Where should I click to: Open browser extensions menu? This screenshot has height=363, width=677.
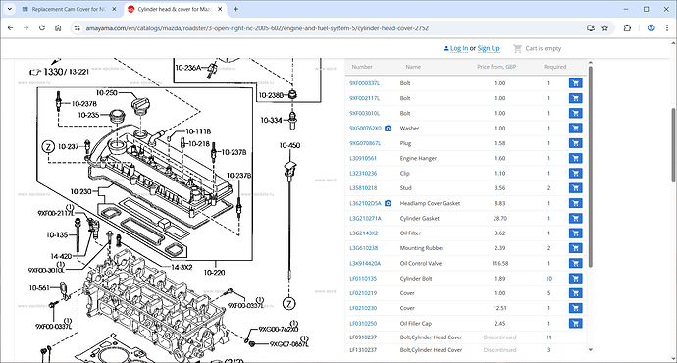tap(627, 28)
